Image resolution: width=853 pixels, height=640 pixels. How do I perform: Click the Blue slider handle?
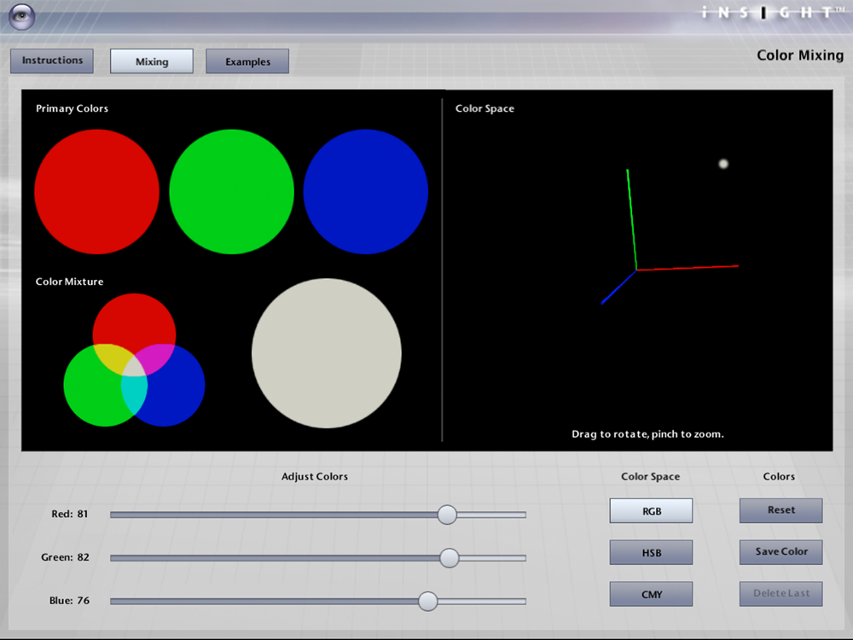pyautogui.click(x=428, y=601)
